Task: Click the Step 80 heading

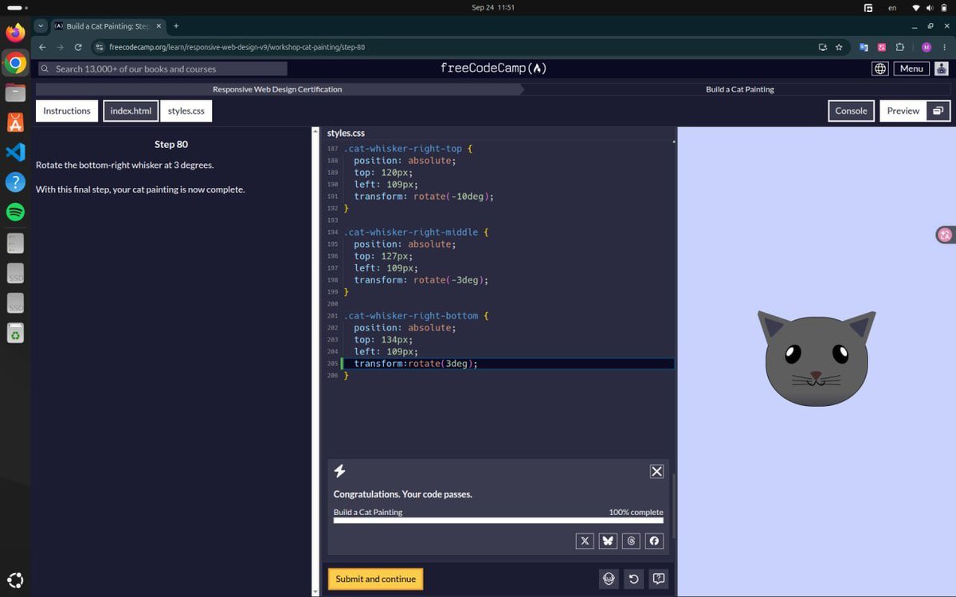Action: click(171, 144)
